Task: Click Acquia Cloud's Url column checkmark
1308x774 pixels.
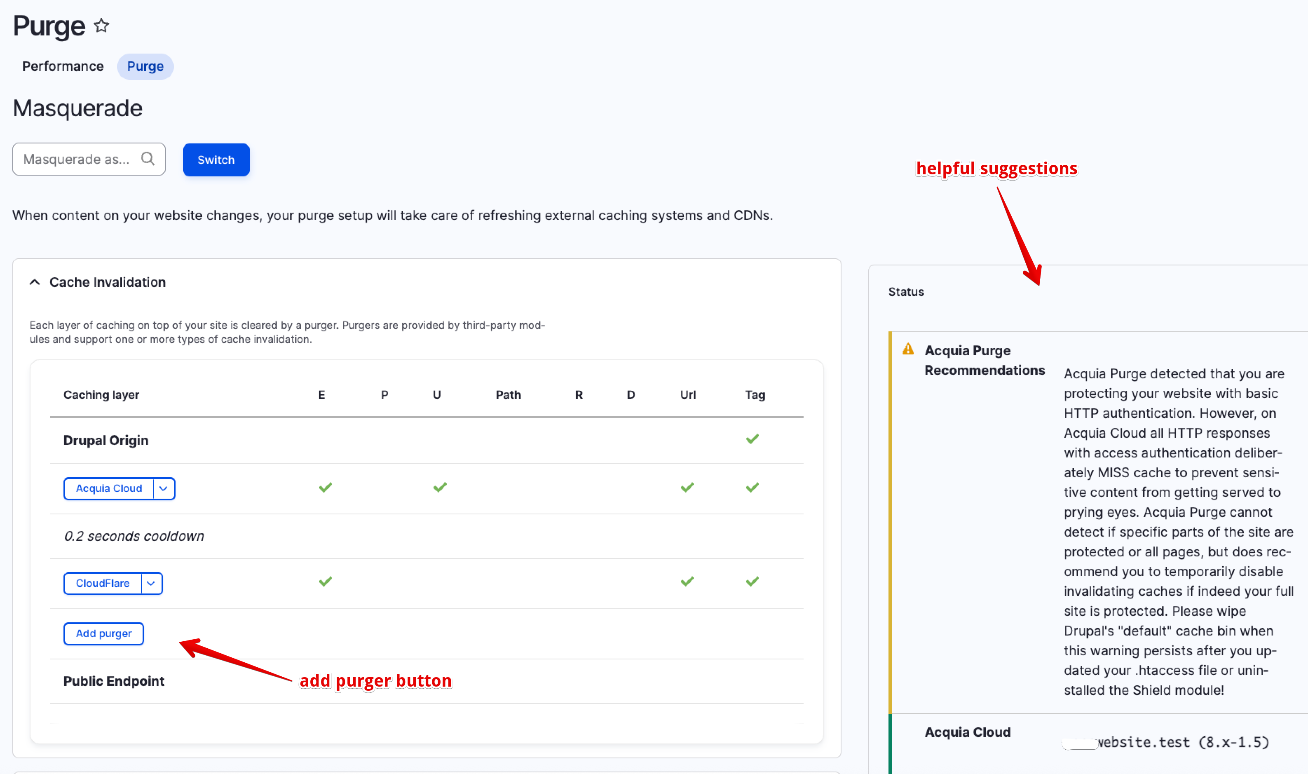Action: 687,488
